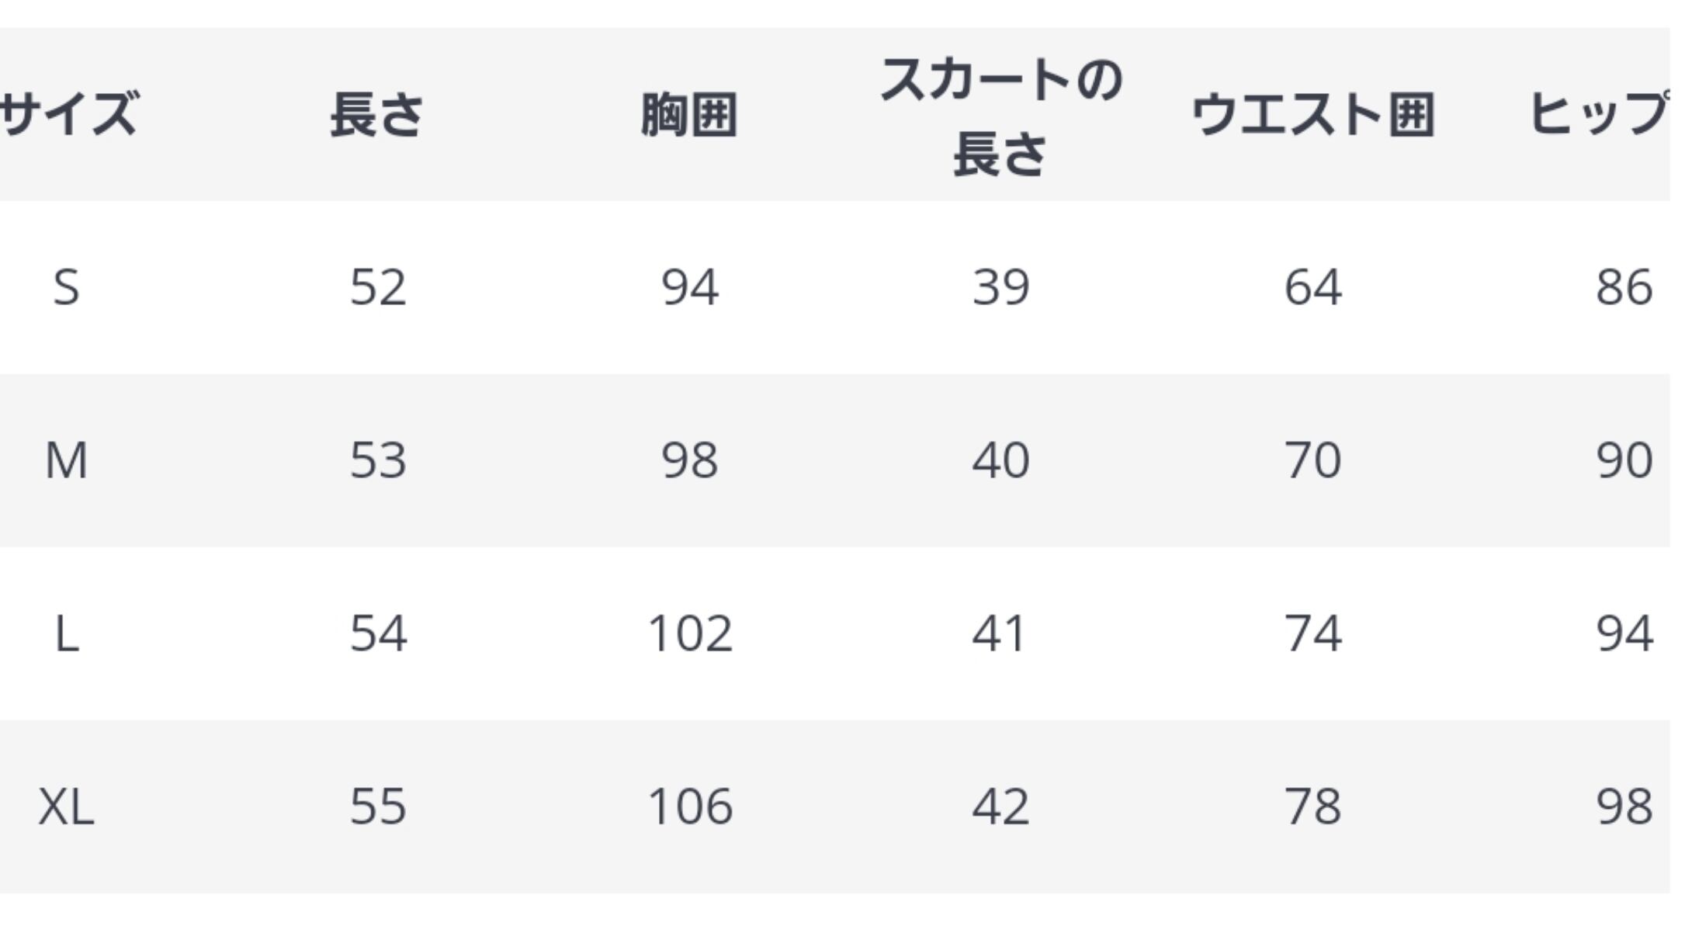The width and height of the screenshot is (1685, 947).
Task: Click the 胸囲 column header
Action: [x=689, y=115]
